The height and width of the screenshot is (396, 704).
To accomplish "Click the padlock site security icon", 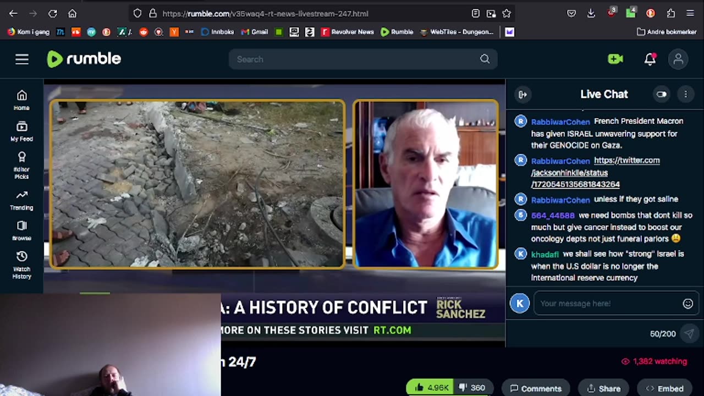I will pos(153,13).
